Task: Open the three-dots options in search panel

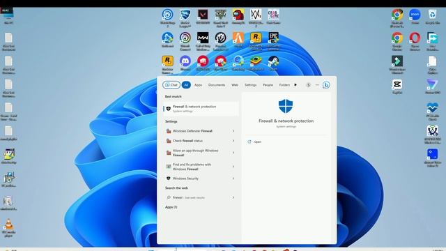Action: click(x=317, y=85)
